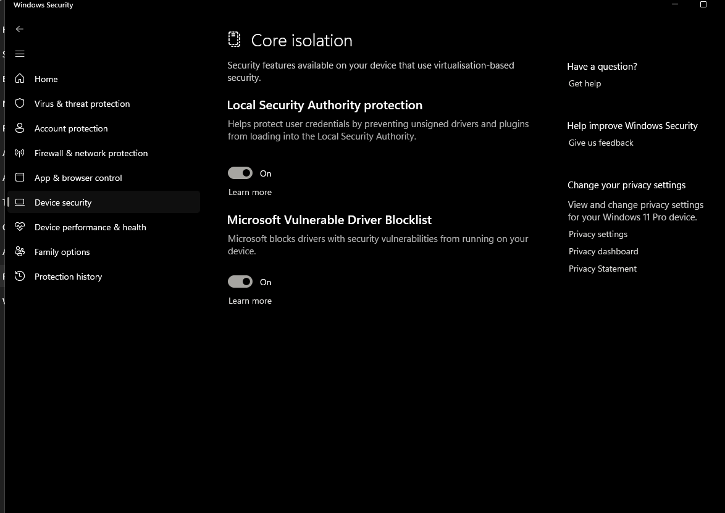The height and width of the screenshot is (513, 725).
Task: Click the Account protection person icon
Action: pyautogui.click(x=20, y=128)
